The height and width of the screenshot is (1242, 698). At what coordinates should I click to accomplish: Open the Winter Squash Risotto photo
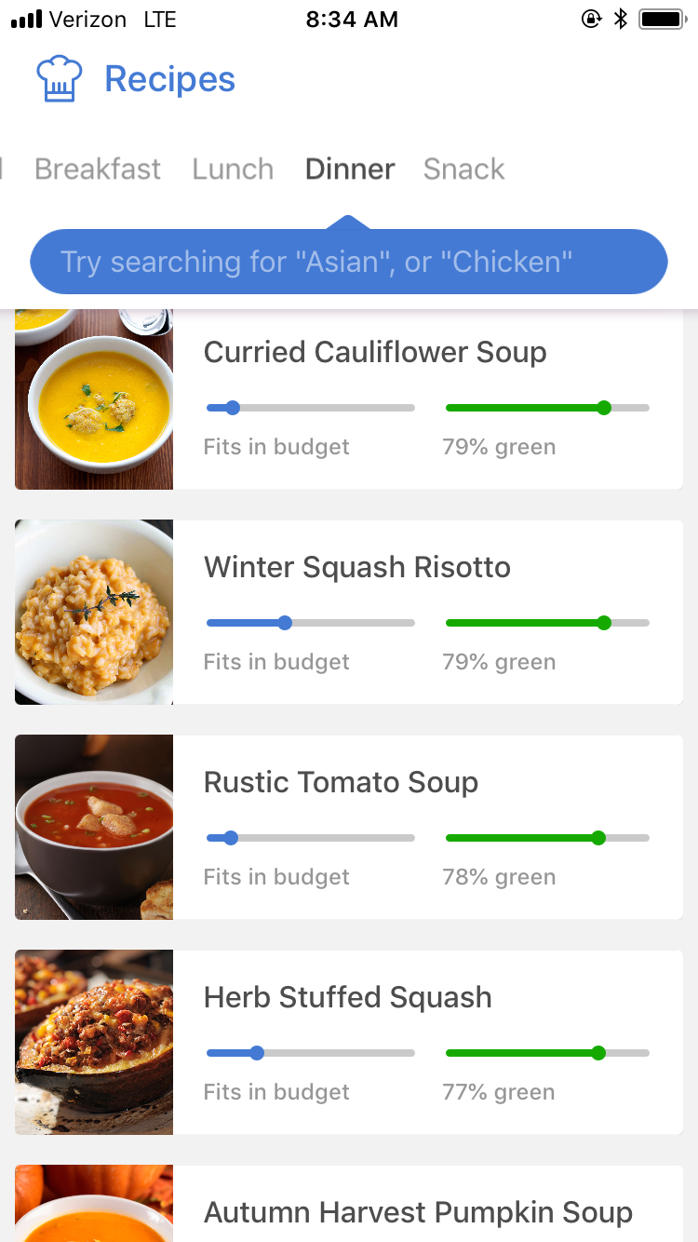click(x=94, y=612)
